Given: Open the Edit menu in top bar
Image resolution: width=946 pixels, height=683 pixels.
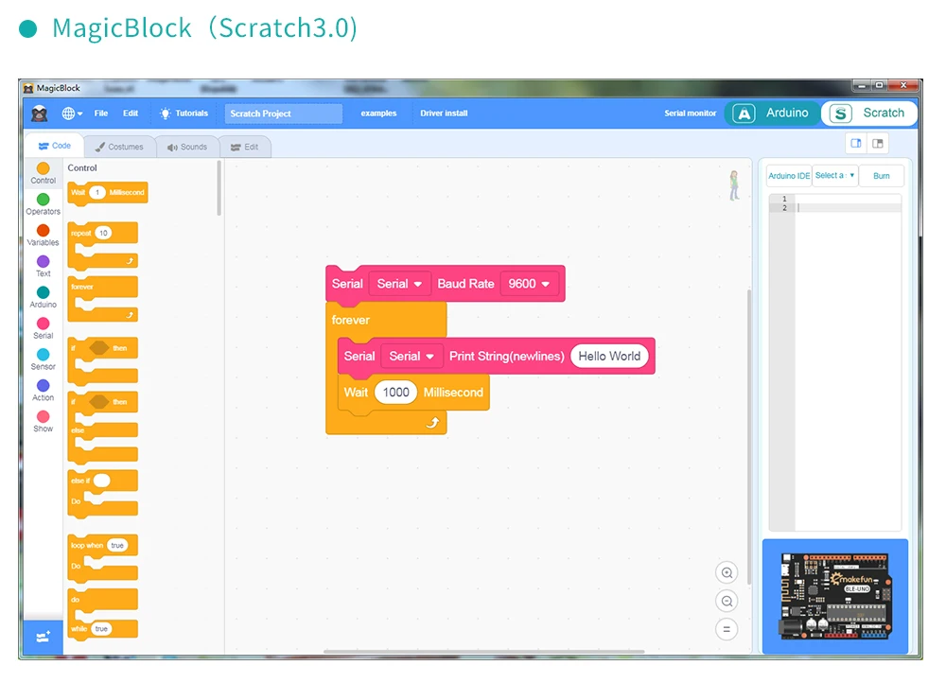Looking at the screenshot, I should click(131, 114).
